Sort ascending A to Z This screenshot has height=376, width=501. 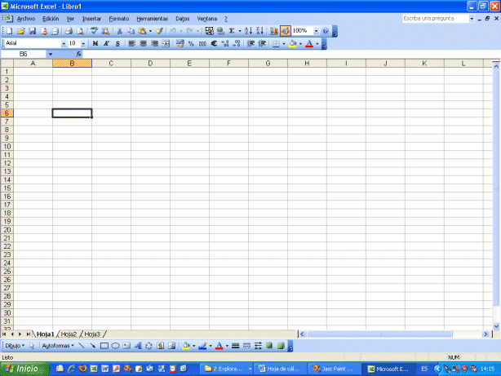[248, 31]
